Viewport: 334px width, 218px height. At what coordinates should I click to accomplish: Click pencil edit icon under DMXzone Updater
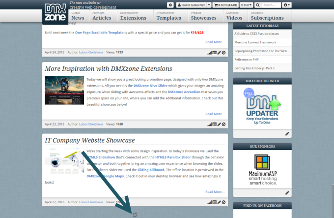pos(287,134)
